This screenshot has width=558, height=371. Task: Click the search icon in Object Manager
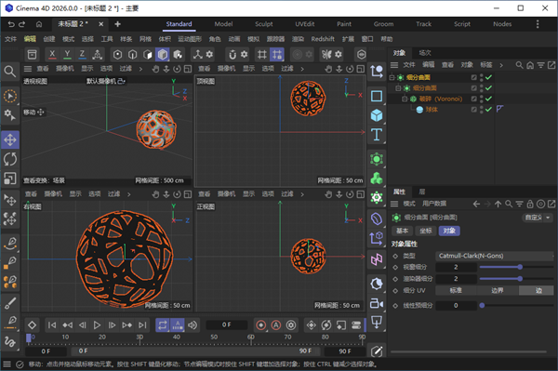pyautogui.click(x=519, y=65)
